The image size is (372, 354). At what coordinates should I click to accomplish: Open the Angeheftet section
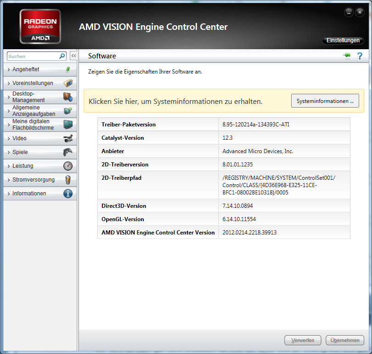pyautogui.click(x=40, y=69)
